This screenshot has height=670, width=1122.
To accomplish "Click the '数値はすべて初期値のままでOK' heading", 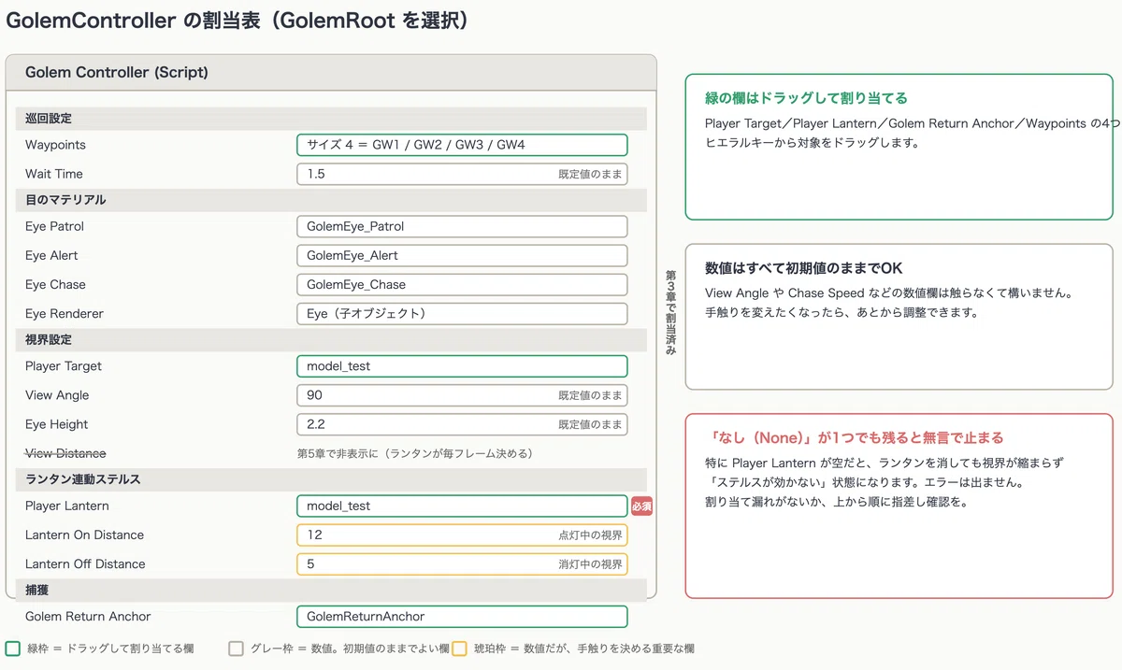I will pyautogui.click(x=804, y=268).
